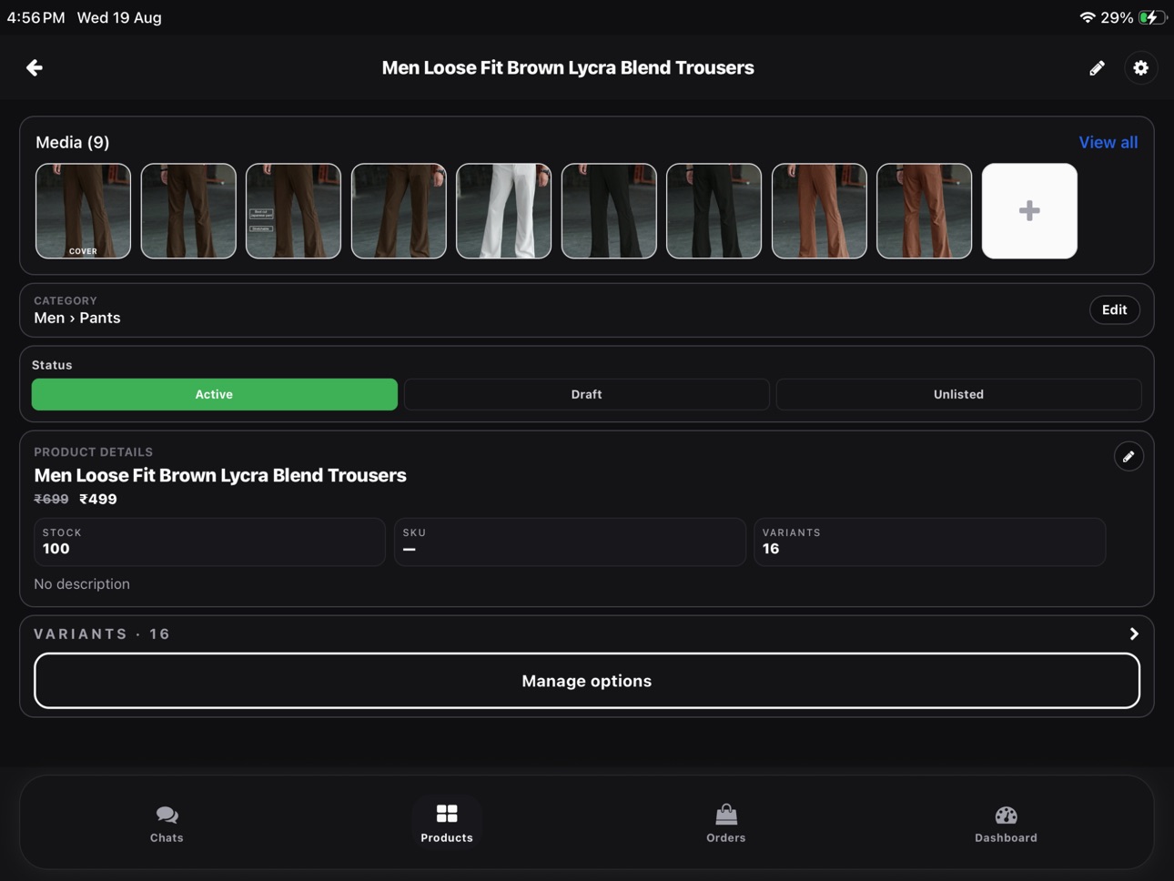1174x881 pixels.
Task: Click the Manage options button
Action: [x=587, y=681]
